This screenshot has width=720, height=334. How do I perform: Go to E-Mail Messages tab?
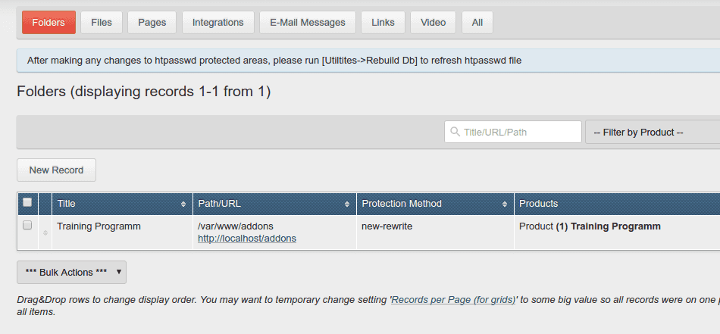308,23
